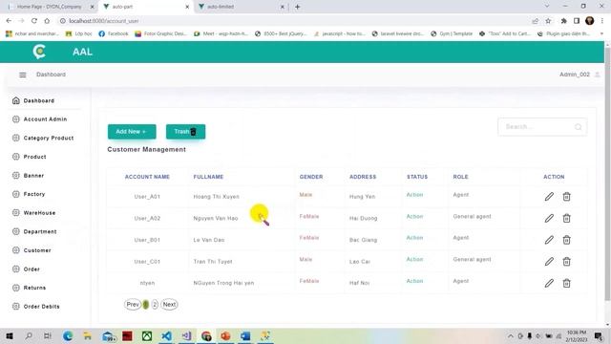Open Department in sidebar
Viewport: 611px width, 344px height.
[x=40, y=231]
